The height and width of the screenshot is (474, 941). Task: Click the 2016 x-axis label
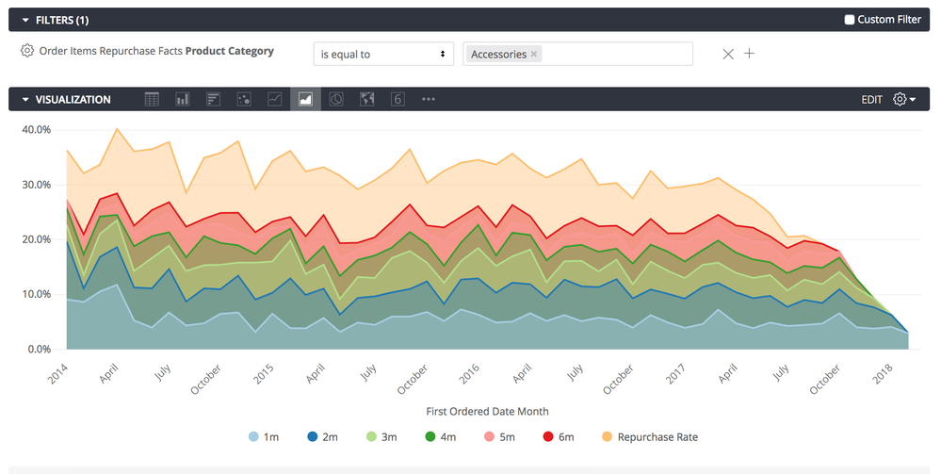[x=469, y=374]
